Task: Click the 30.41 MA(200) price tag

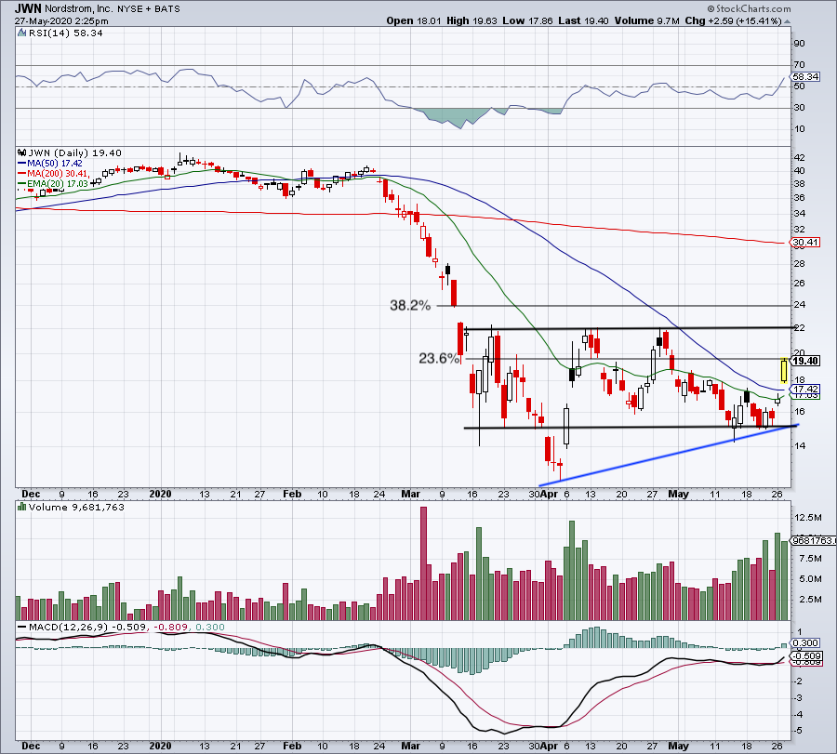Action: pyautogui.click(x=805, y=243)
